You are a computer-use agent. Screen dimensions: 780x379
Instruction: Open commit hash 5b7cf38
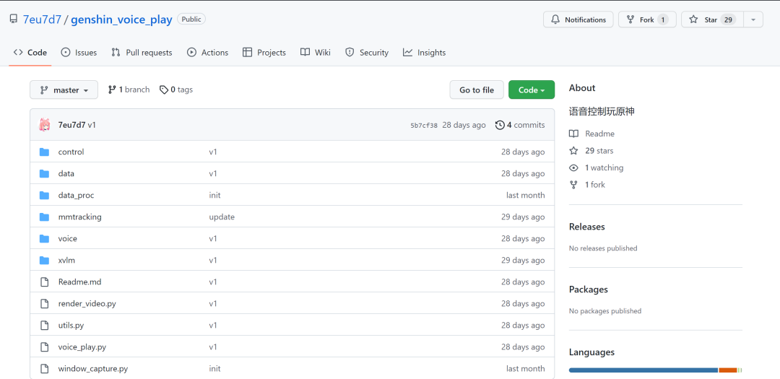(x=424, y=126)
